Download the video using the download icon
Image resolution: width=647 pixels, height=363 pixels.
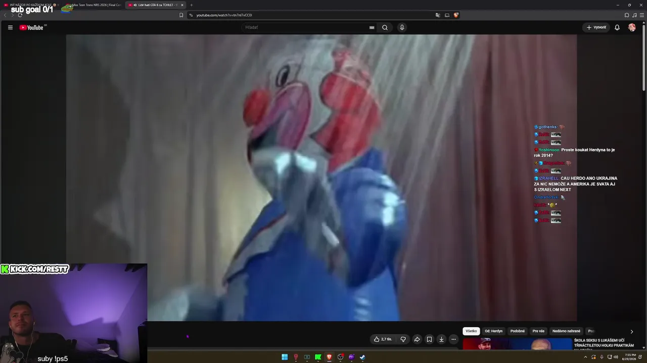tap(441, 339)
